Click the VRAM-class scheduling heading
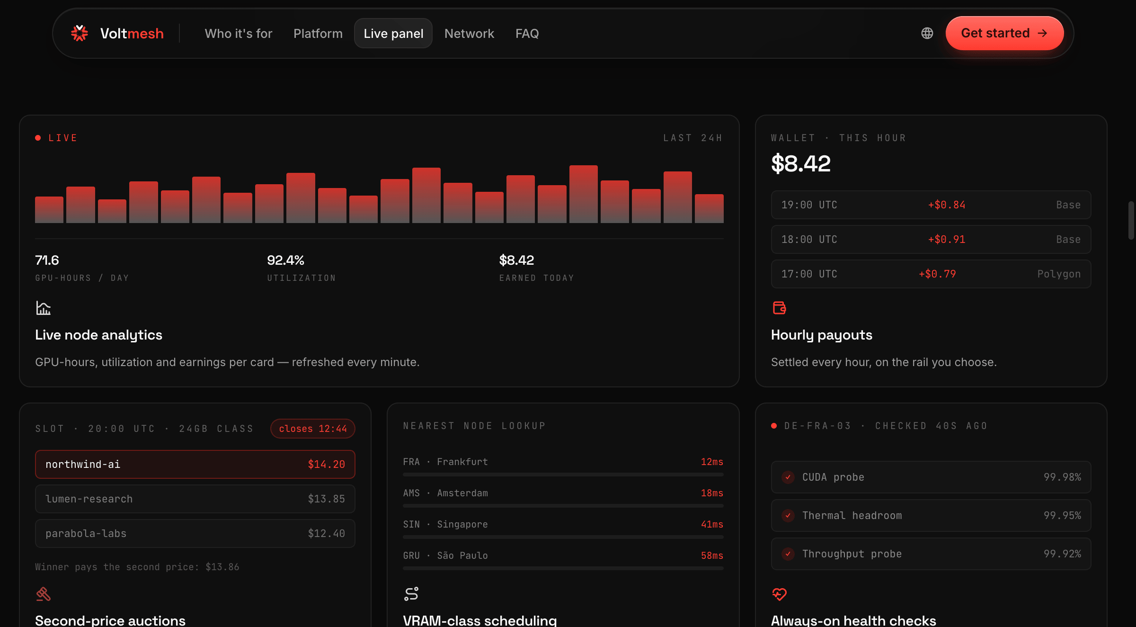1136x627 pixels. click(x=480, y=620)
